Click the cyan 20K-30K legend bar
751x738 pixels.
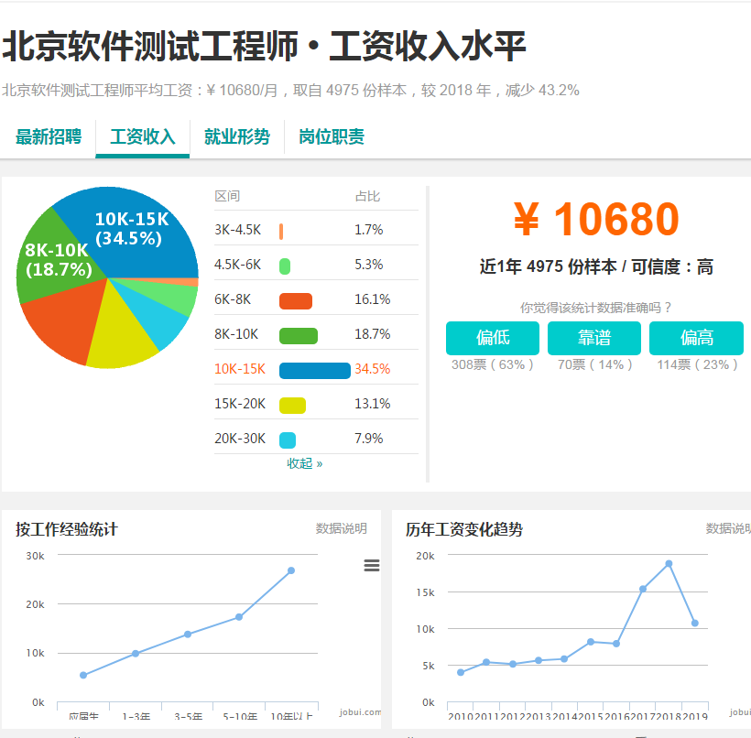pos(289,438)
